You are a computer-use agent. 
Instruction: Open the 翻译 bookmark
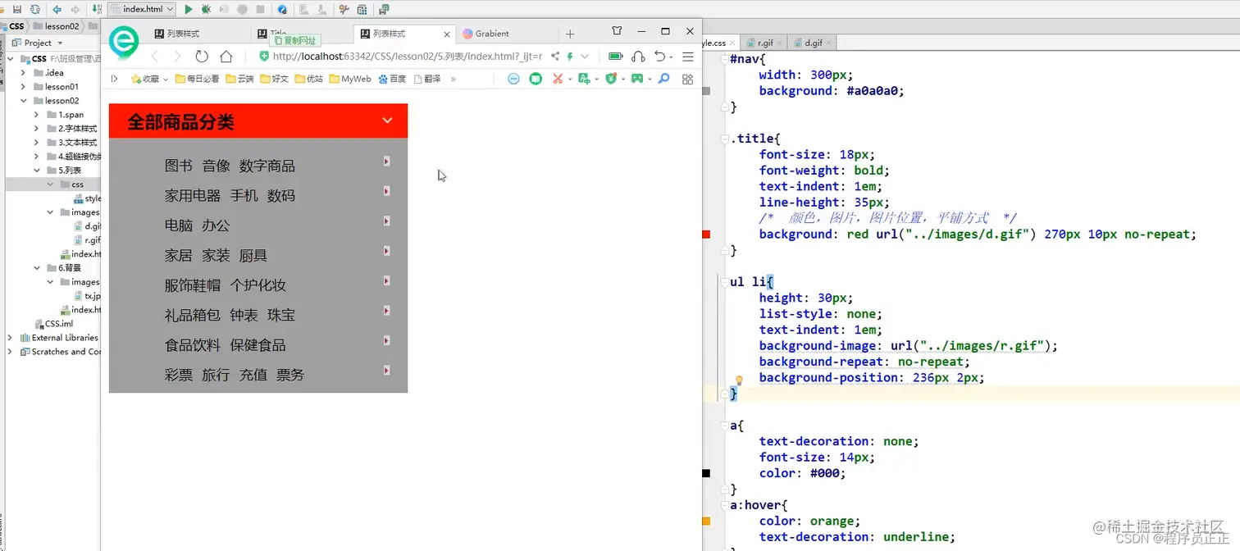click(x=427, y=80)
